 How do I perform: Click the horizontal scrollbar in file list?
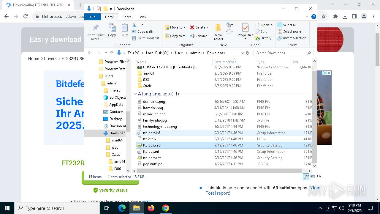219,171
